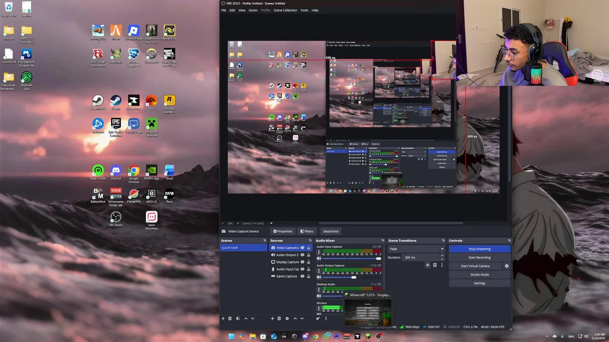Open advanced audio properties gear in Audio Mixer

(318, 318)
